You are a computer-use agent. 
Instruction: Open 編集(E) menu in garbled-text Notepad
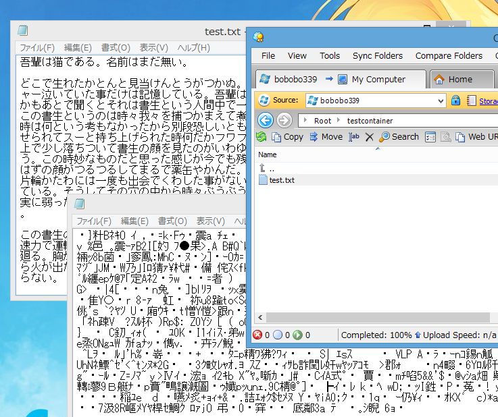coord(134,221)
